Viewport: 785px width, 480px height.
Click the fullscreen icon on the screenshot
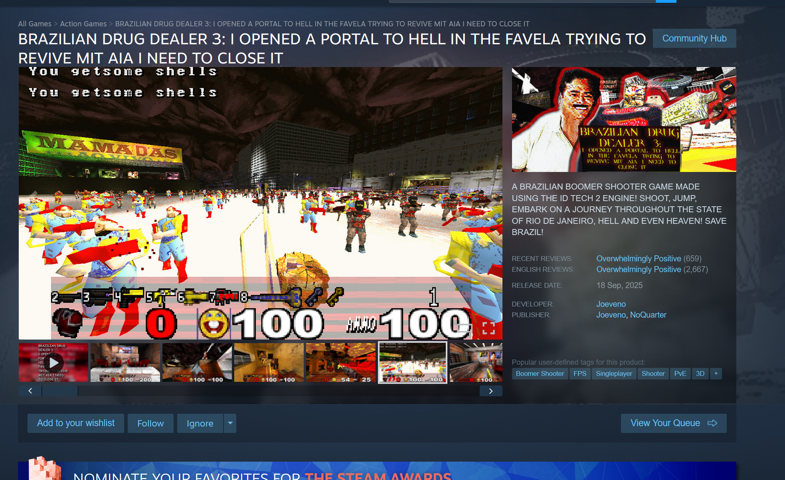click(488, 328)
